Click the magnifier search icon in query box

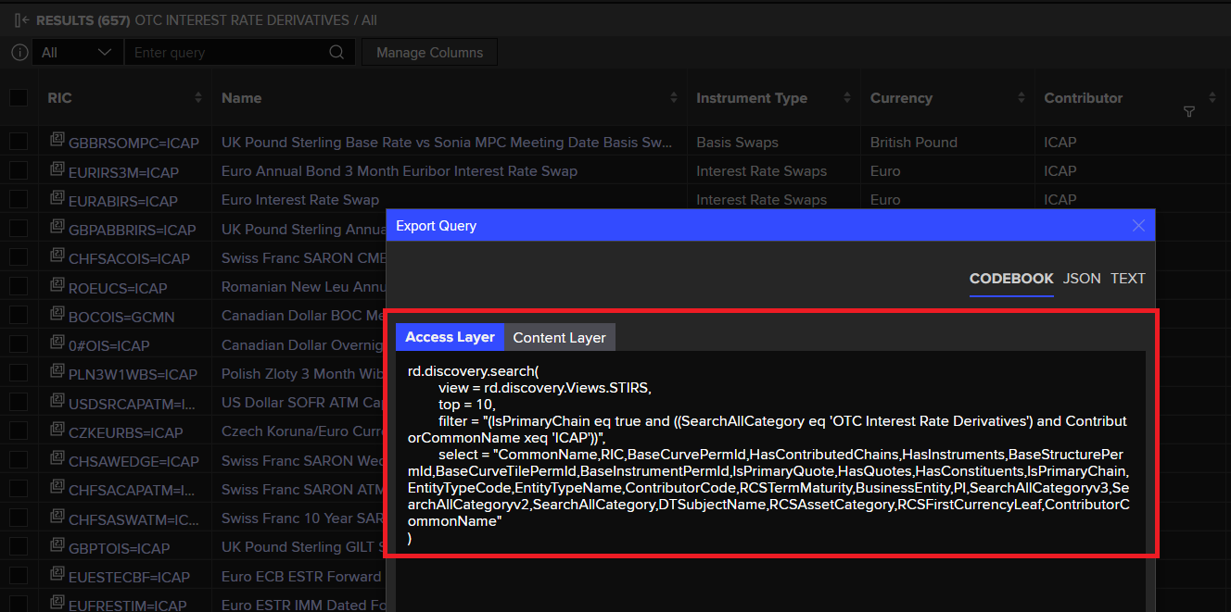[x=337, y=53]
